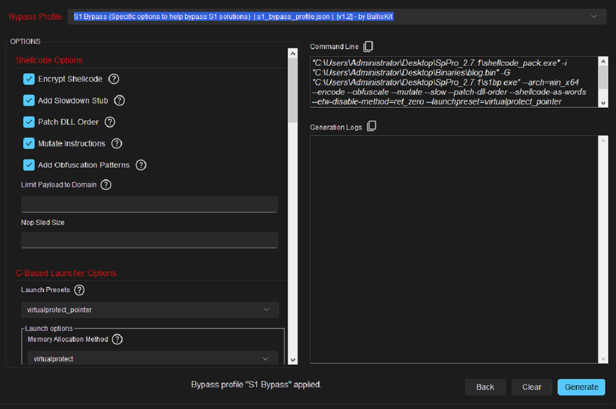
Task: Click the 'Bypass profile "S1 Bypass" applied.' status
Action: point(256,384)
